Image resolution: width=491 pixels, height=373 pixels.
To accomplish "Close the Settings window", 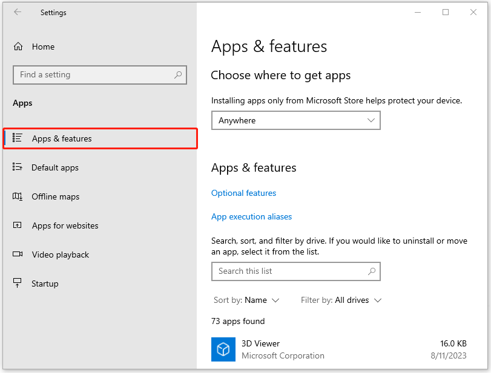I will 473,12.
